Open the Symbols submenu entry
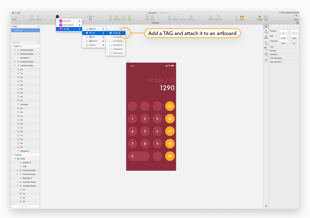This screenshot has height=218, width=310. pos(94,45)
